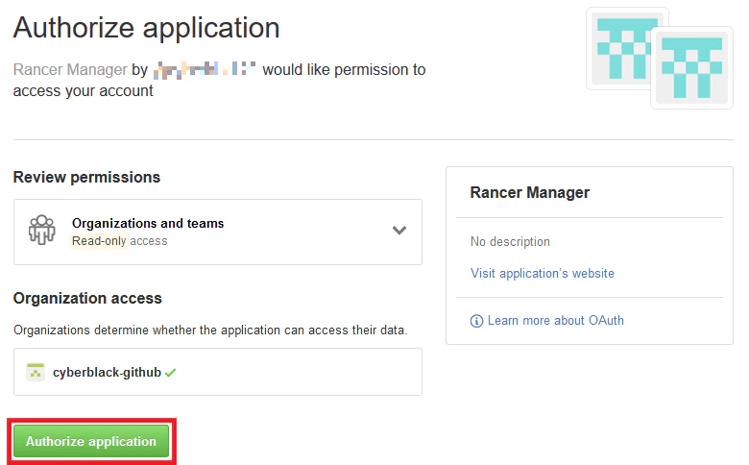
Task: Open Visit application's website link
Action: click(543, 274)
